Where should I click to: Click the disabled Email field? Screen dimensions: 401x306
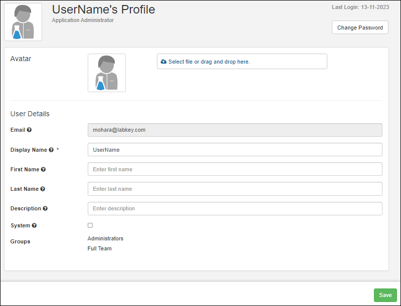pyautogui.click(x=235, y=130)
